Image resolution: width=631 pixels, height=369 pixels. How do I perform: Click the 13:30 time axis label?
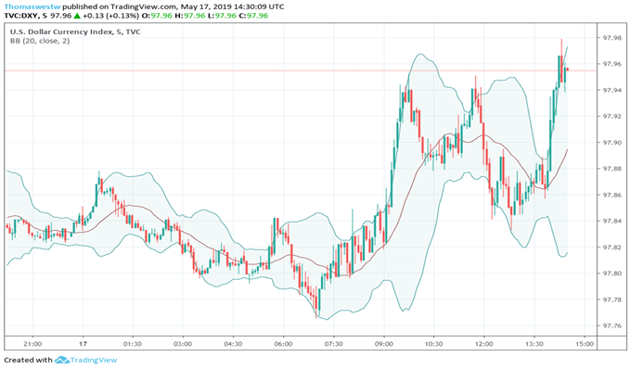click(534, 344)
